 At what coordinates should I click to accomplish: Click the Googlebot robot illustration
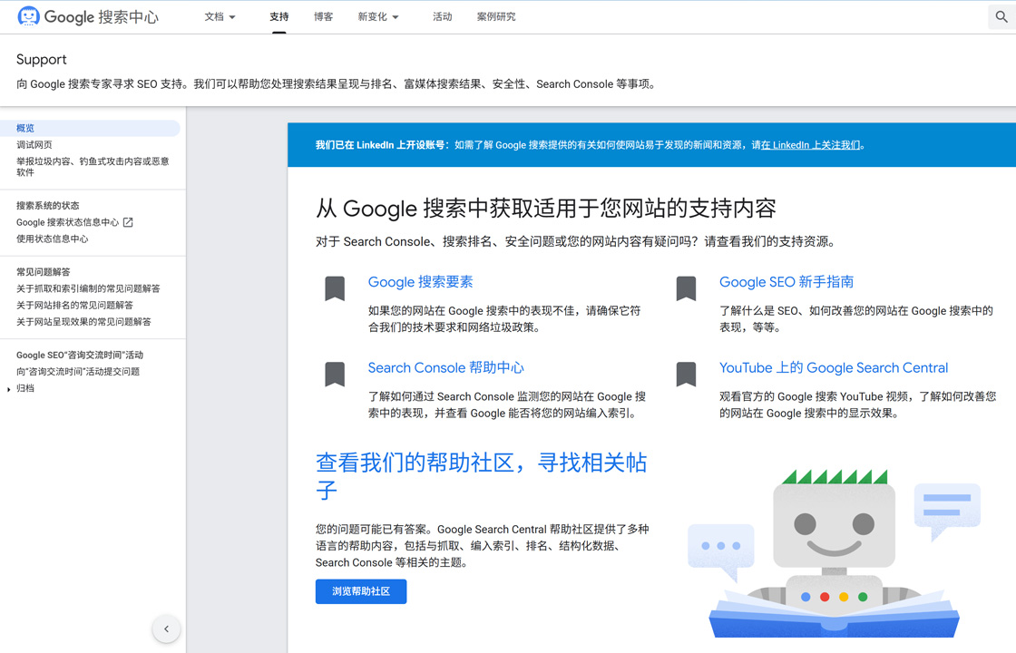[834, 552]
